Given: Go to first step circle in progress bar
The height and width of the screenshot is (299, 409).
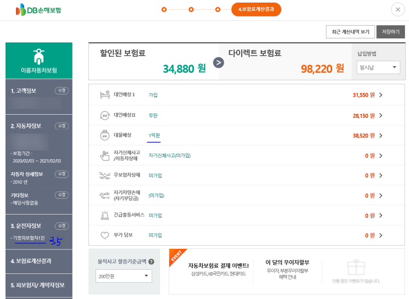Looking at the screenshot, I should click(164, 10).
